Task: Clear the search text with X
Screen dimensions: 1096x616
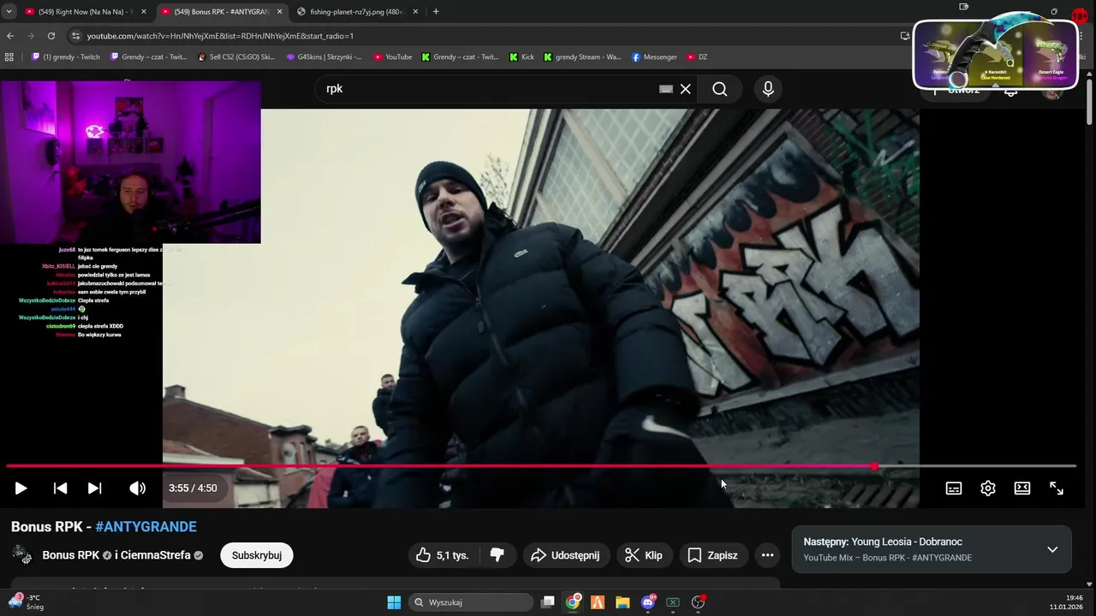Action: pyautogui.click(x=686, y=89)
